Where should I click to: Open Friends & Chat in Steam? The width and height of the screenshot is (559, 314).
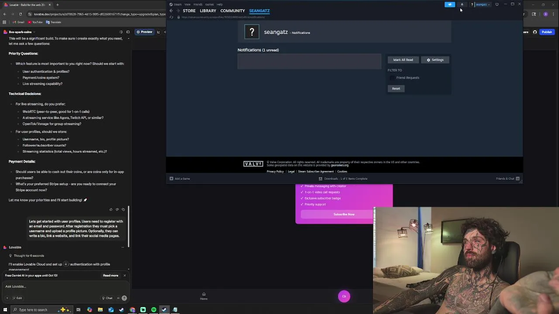coord(507,178)
